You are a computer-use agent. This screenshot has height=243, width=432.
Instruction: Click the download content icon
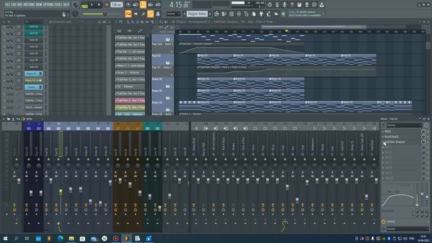(322, 5)
